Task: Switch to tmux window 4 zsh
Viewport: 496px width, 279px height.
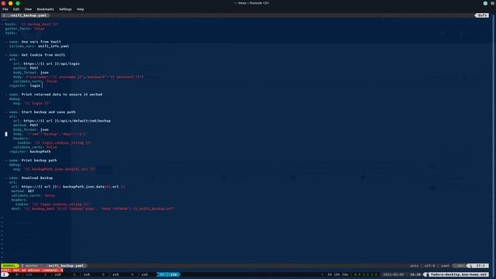Action: pyautogui.click(x=140, y=274)
